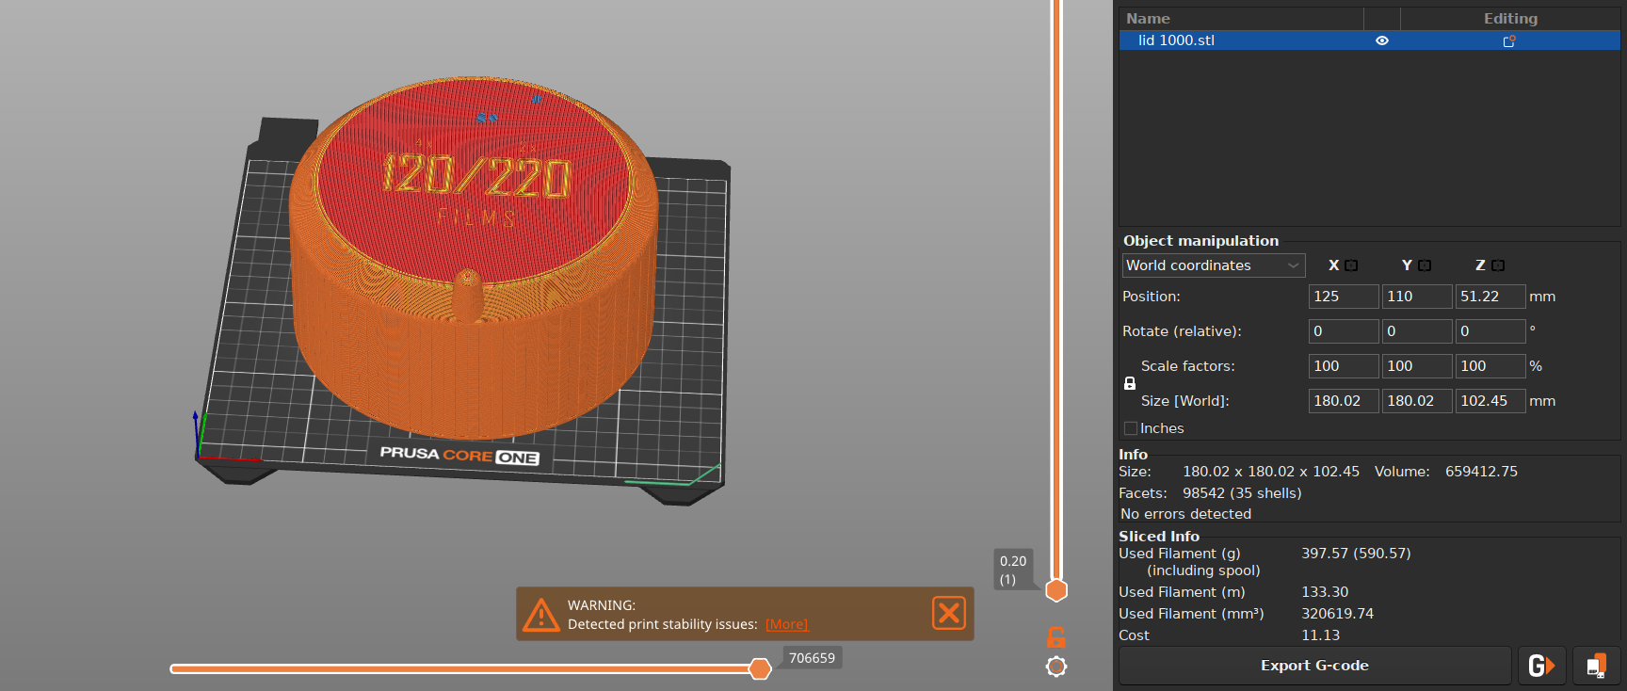Image resolution: width=1627 pixels, height=691 pixels.
Task: Click the send G-code to printer icon
Action: click(1541, 666)
